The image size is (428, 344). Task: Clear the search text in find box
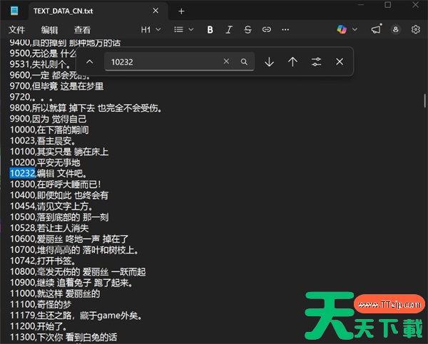[226, 61]
